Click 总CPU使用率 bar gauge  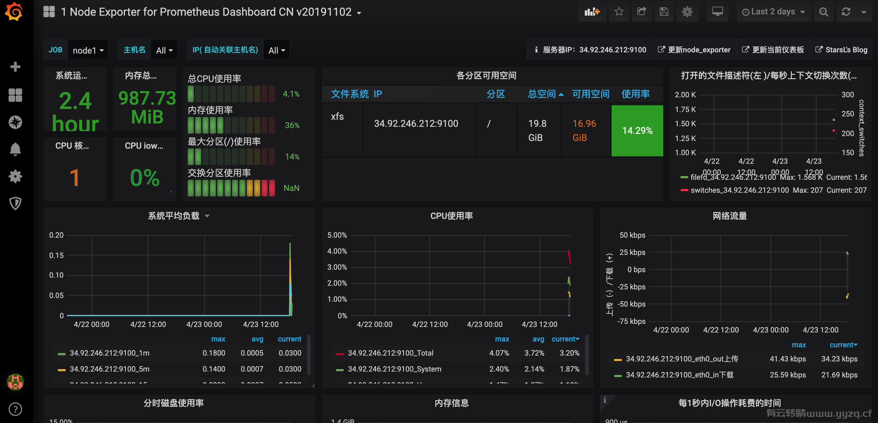[x=231, y=94]
